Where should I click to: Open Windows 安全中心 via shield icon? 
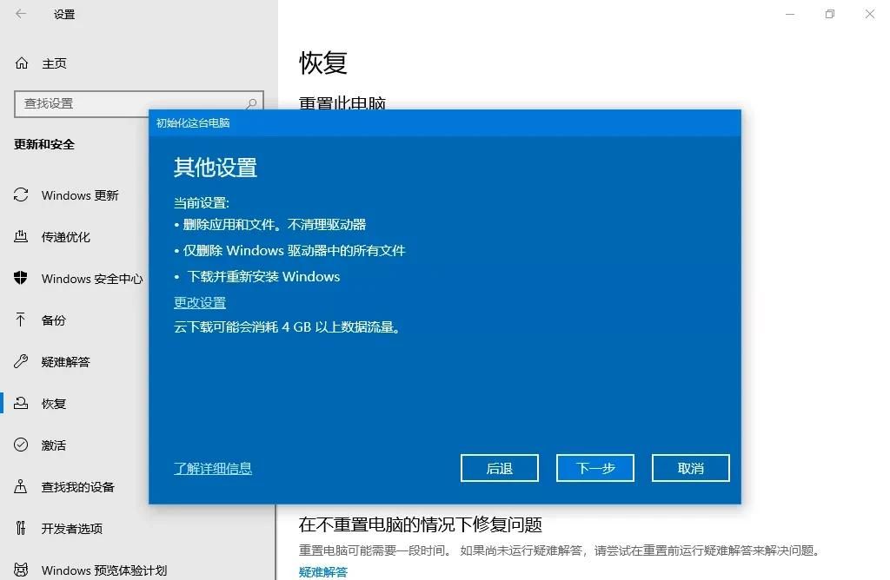coord(19,278)
